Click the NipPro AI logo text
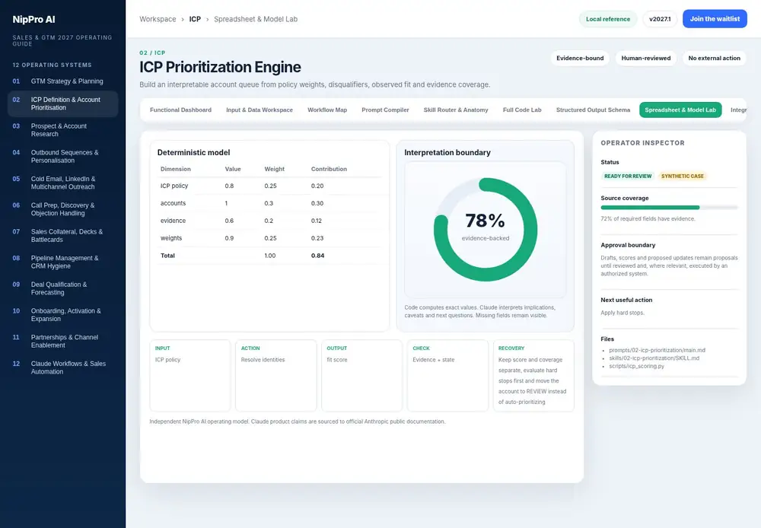 coord(33,20)
